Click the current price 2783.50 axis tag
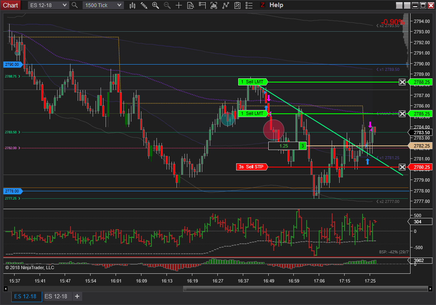 (x=420, y=132)
